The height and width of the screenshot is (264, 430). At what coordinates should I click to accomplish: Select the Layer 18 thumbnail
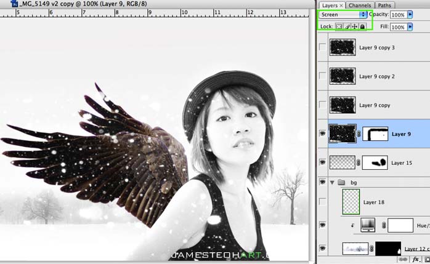pos(351,202)
